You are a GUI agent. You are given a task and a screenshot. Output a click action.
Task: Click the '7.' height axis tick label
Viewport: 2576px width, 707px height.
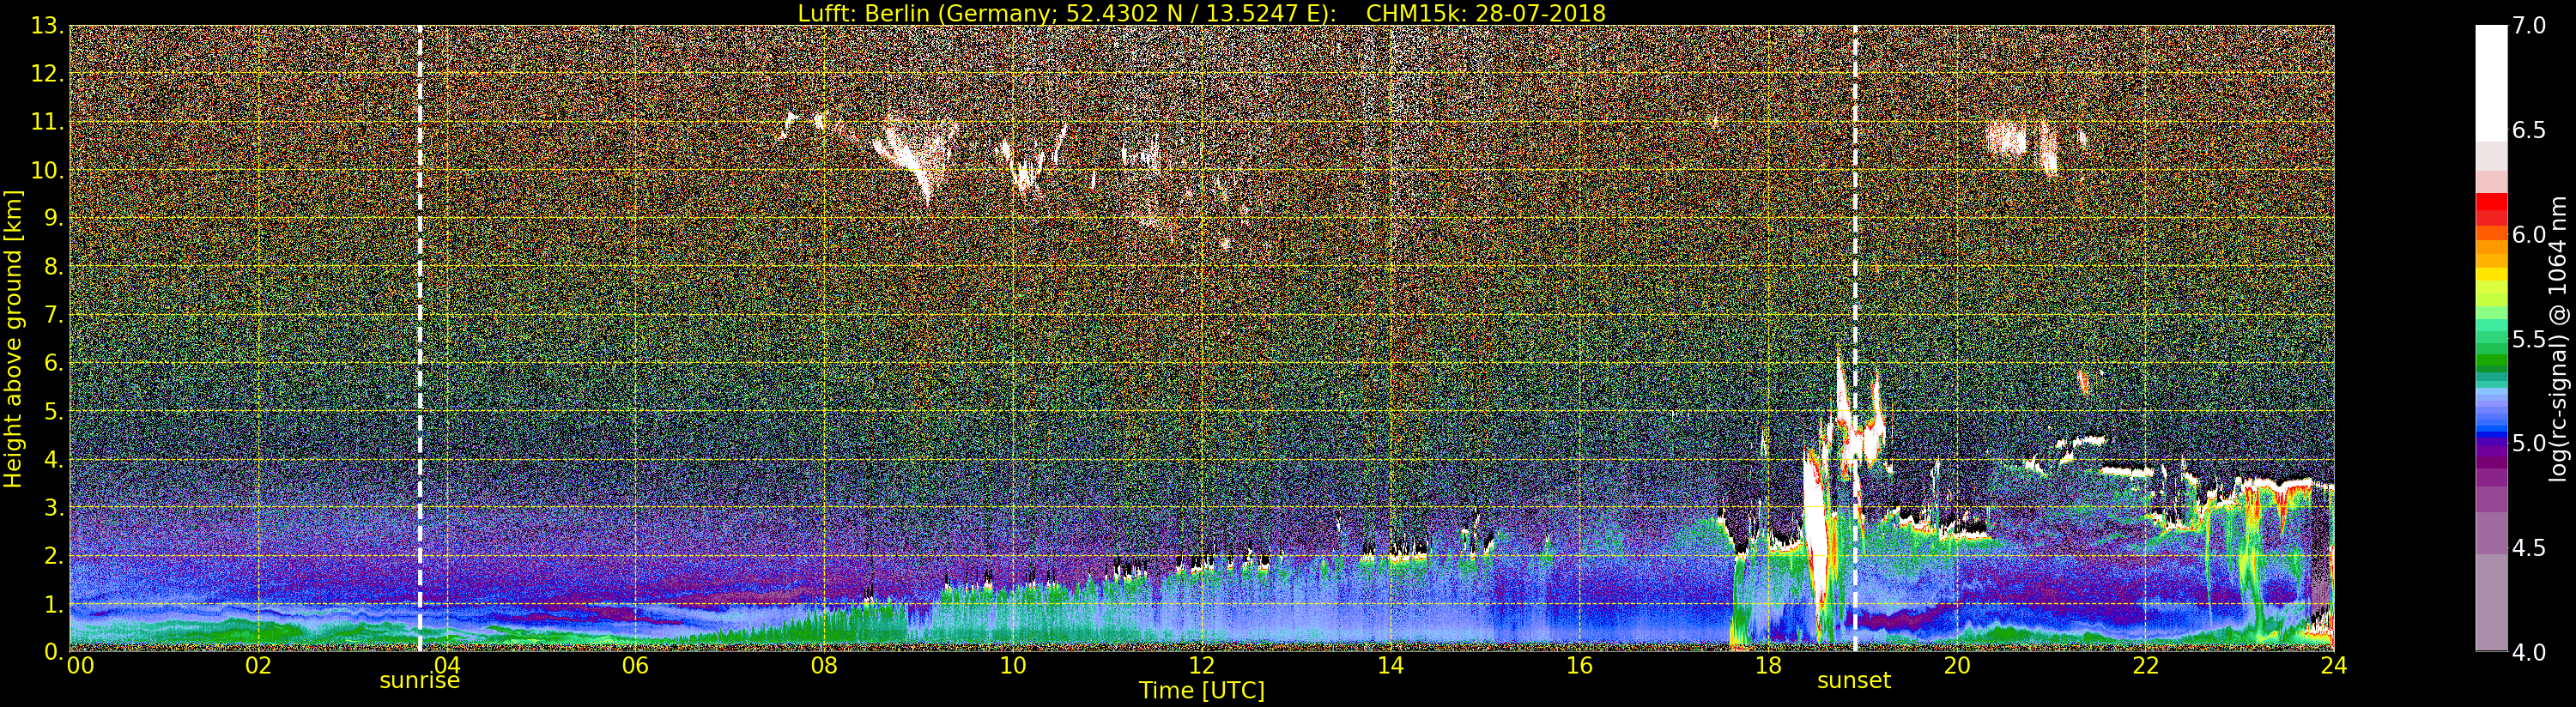point(53,315)
